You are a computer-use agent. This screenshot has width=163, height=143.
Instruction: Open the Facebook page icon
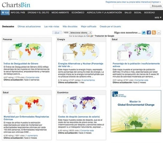click(x=149, y=33)
